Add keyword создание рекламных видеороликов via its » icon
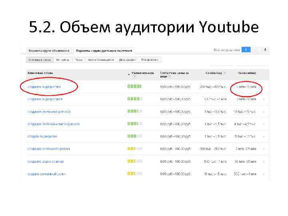Viewport: 288px width, 216px height. tap(264, 124)
